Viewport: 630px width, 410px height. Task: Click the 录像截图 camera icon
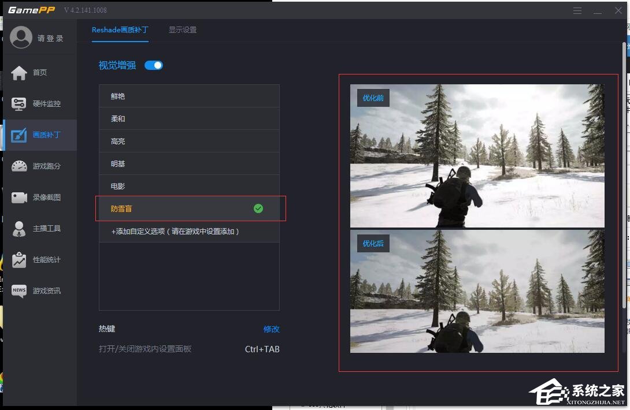click(x=19, y=197)
